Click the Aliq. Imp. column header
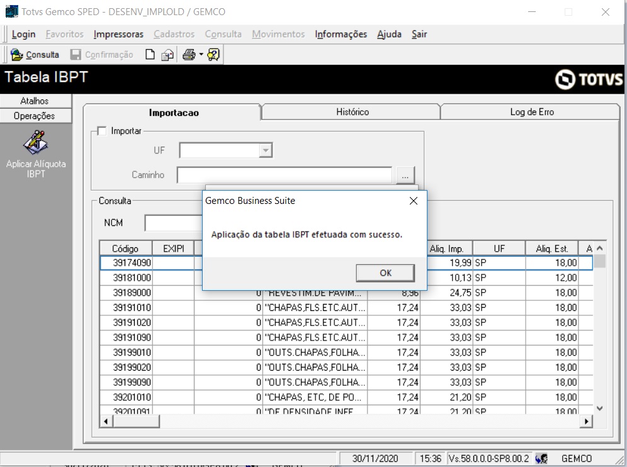 coord(447,249)
